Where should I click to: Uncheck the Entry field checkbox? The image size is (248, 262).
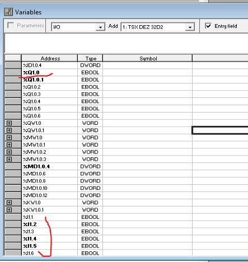click(208, 26)
